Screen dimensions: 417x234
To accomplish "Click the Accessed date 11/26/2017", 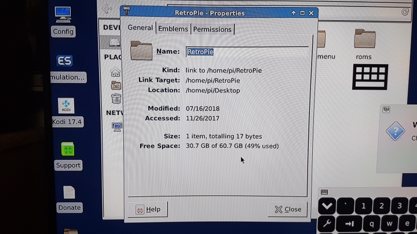I will tap(203, 118).
